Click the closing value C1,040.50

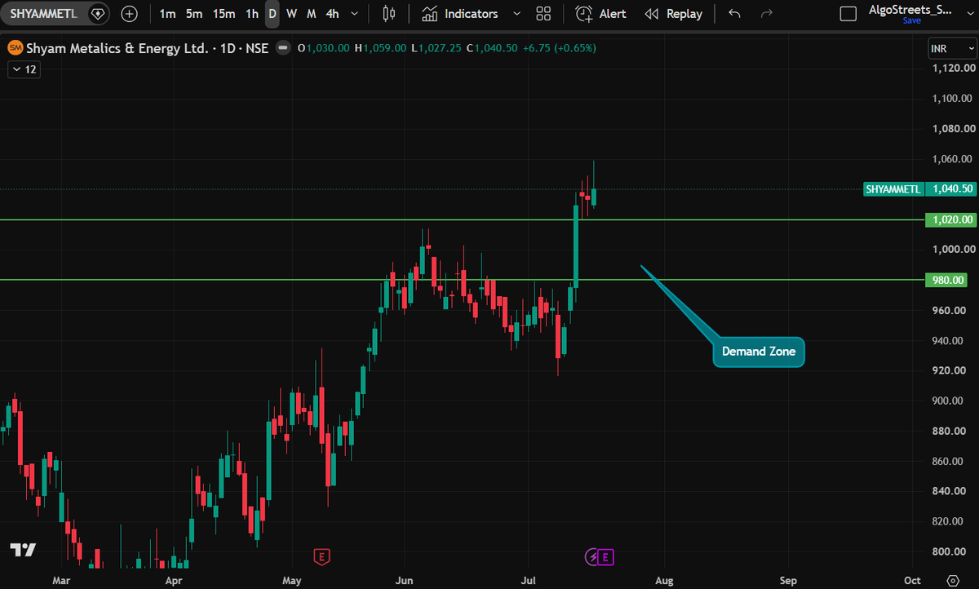pos(492,48)
